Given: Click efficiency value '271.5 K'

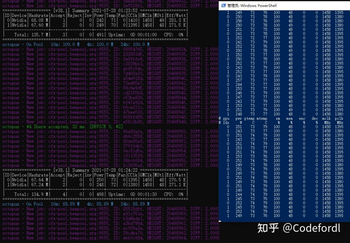Looking at the screenshot, I should (x=177, y=25).
